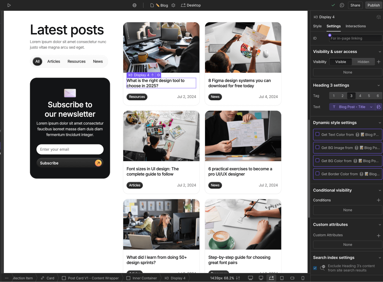
Task: Open page settings gear next to Blog
Action: coord(173,5)
